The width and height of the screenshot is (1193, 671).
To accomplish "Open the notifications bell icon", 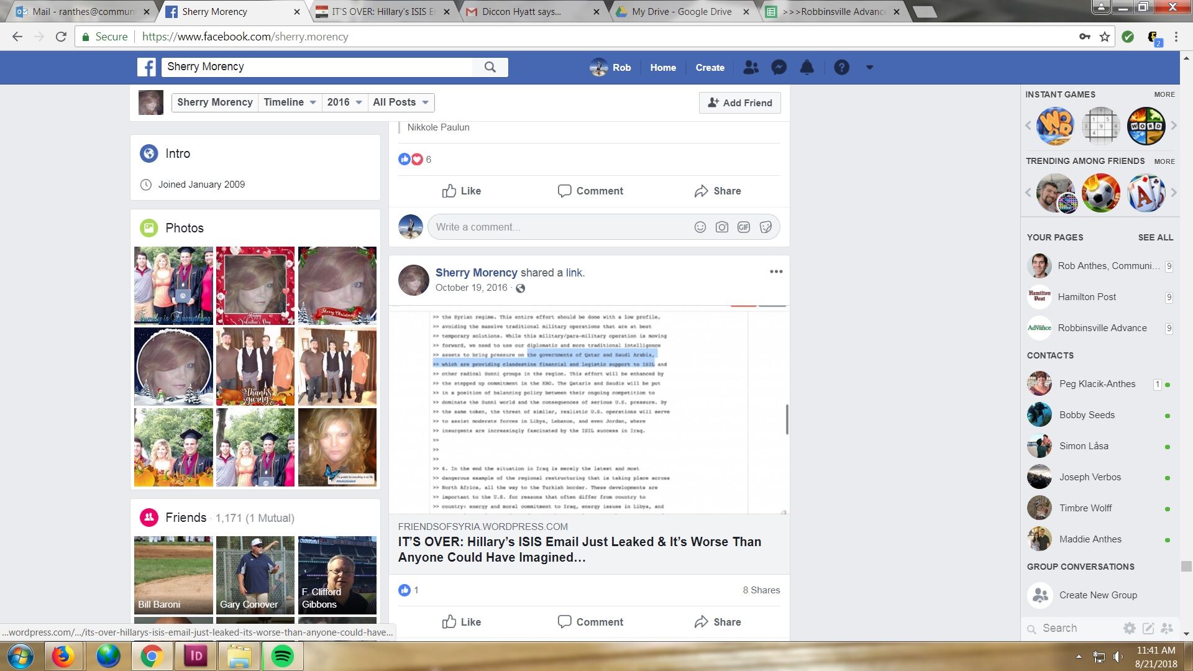I will 807,67.
